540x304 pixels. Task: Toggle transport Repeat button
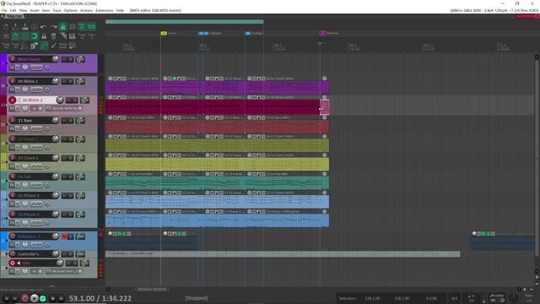[x=43, y=298]
